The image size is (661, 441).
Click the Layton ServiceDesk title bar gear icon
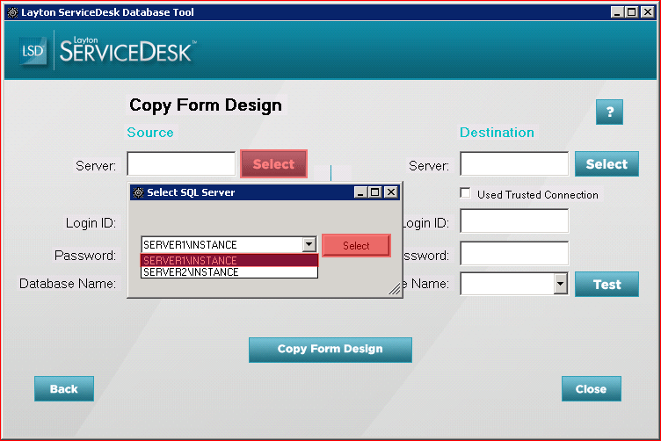12,12
